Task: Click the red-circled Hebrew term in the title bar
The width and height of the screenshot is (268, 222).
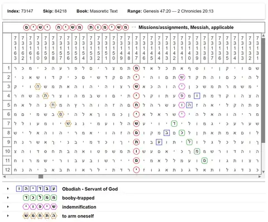Action: tap(76, 27)
